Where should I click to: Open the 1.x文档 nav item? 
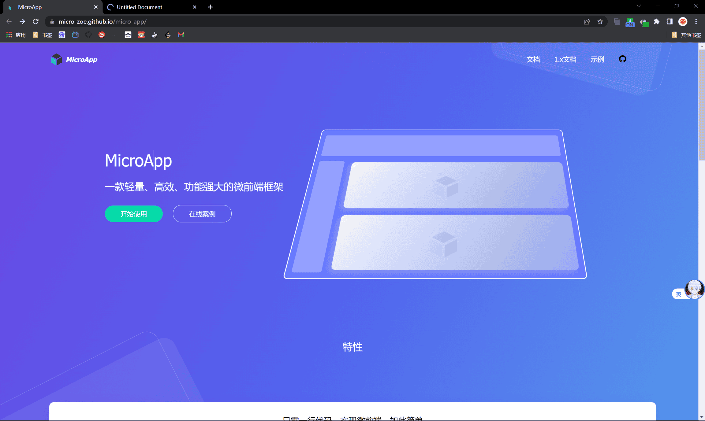click(x=565, y=59)
